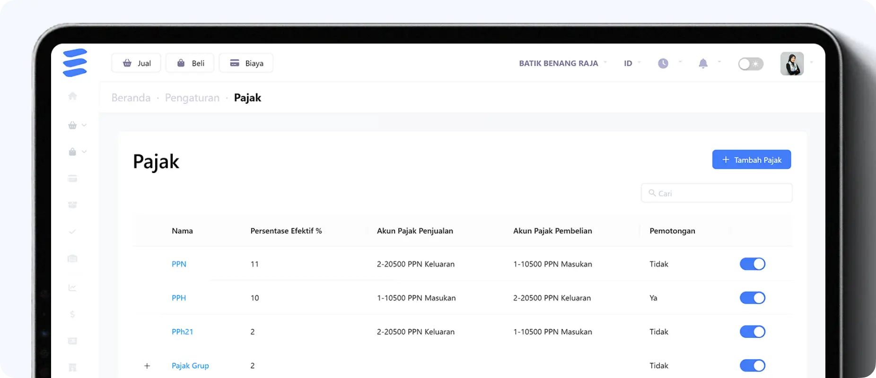Click the clock history icon in header

(663, 63)
